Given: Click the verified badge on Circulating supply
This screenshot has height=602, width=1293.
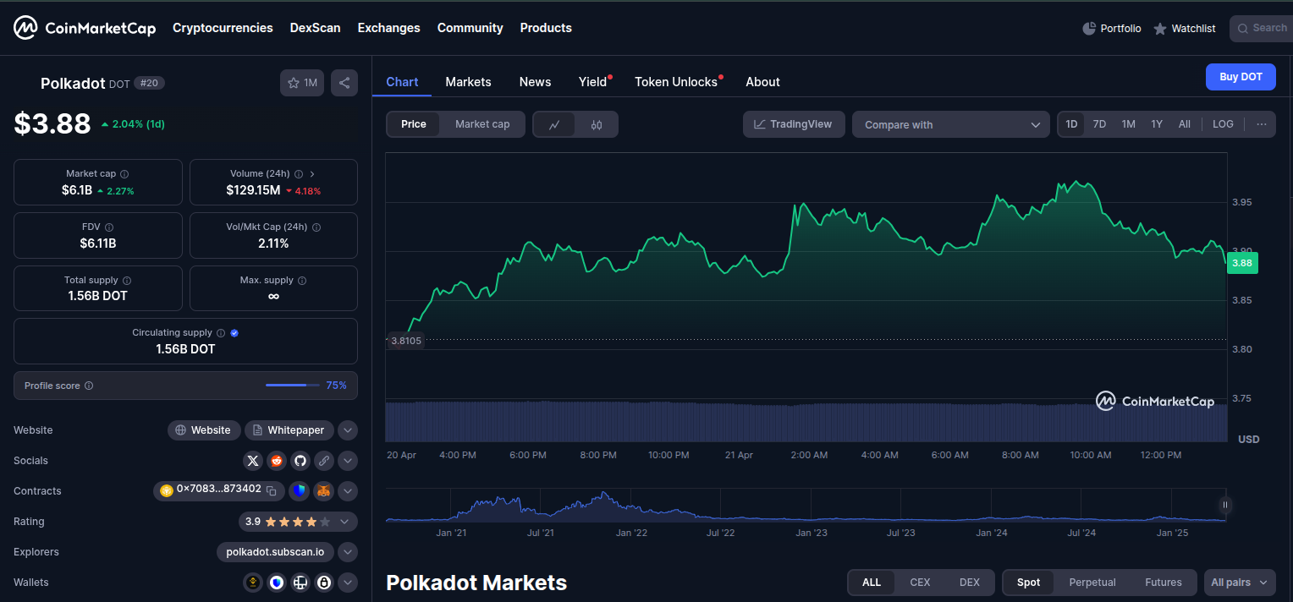Looking at the screenshot, I should [234, 333].
